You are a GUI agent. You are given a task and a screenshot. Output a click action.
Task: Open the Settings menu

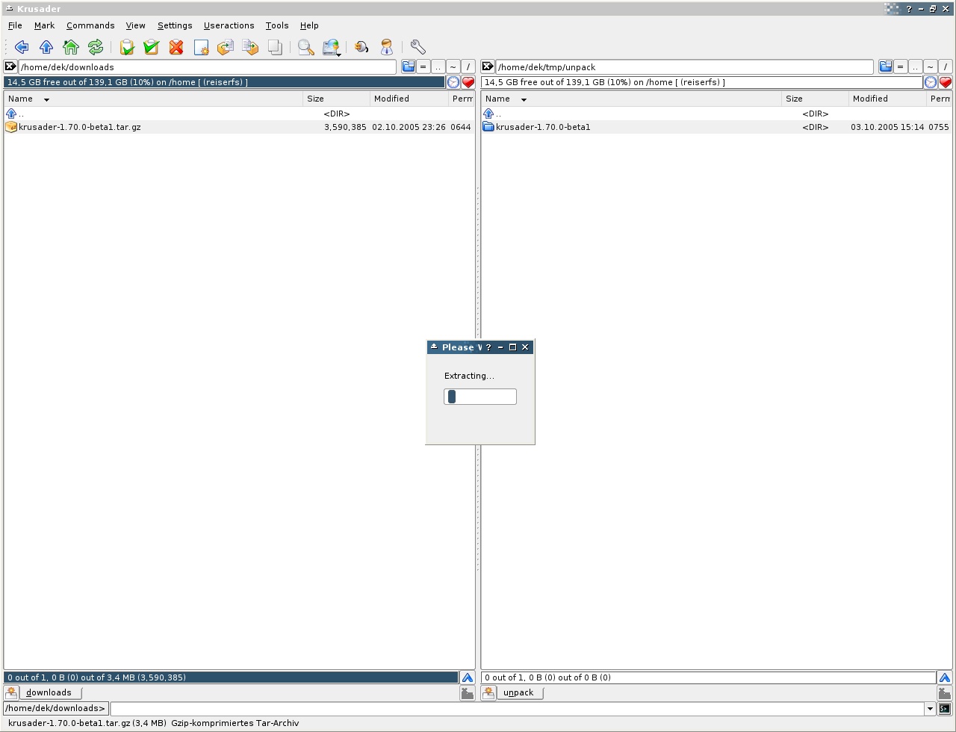[175, 25]
